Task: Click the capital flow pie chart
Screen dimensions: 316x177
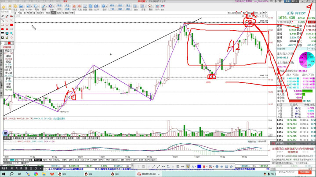Action: click(x=306, y=60)
